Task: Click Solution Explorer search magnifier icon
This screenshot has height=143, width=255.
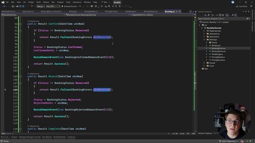Action: click(x=247, y=19)
